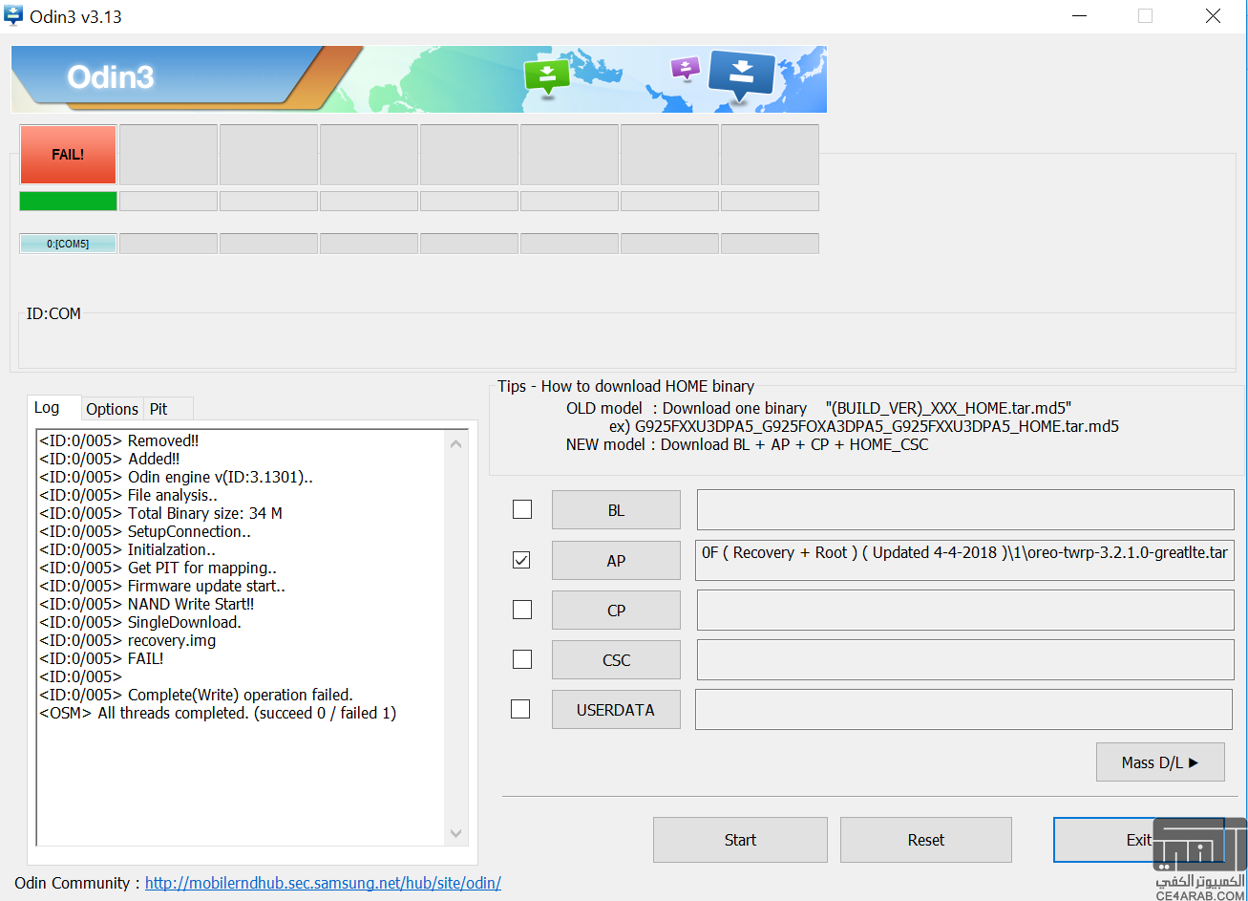Click the CSC file button
Screen dimensions: 1248x901
pos(616,660)
